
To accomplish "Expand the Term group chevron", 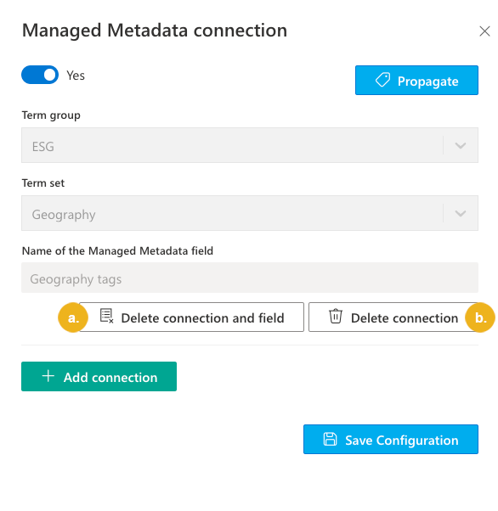I will [461, 145].
